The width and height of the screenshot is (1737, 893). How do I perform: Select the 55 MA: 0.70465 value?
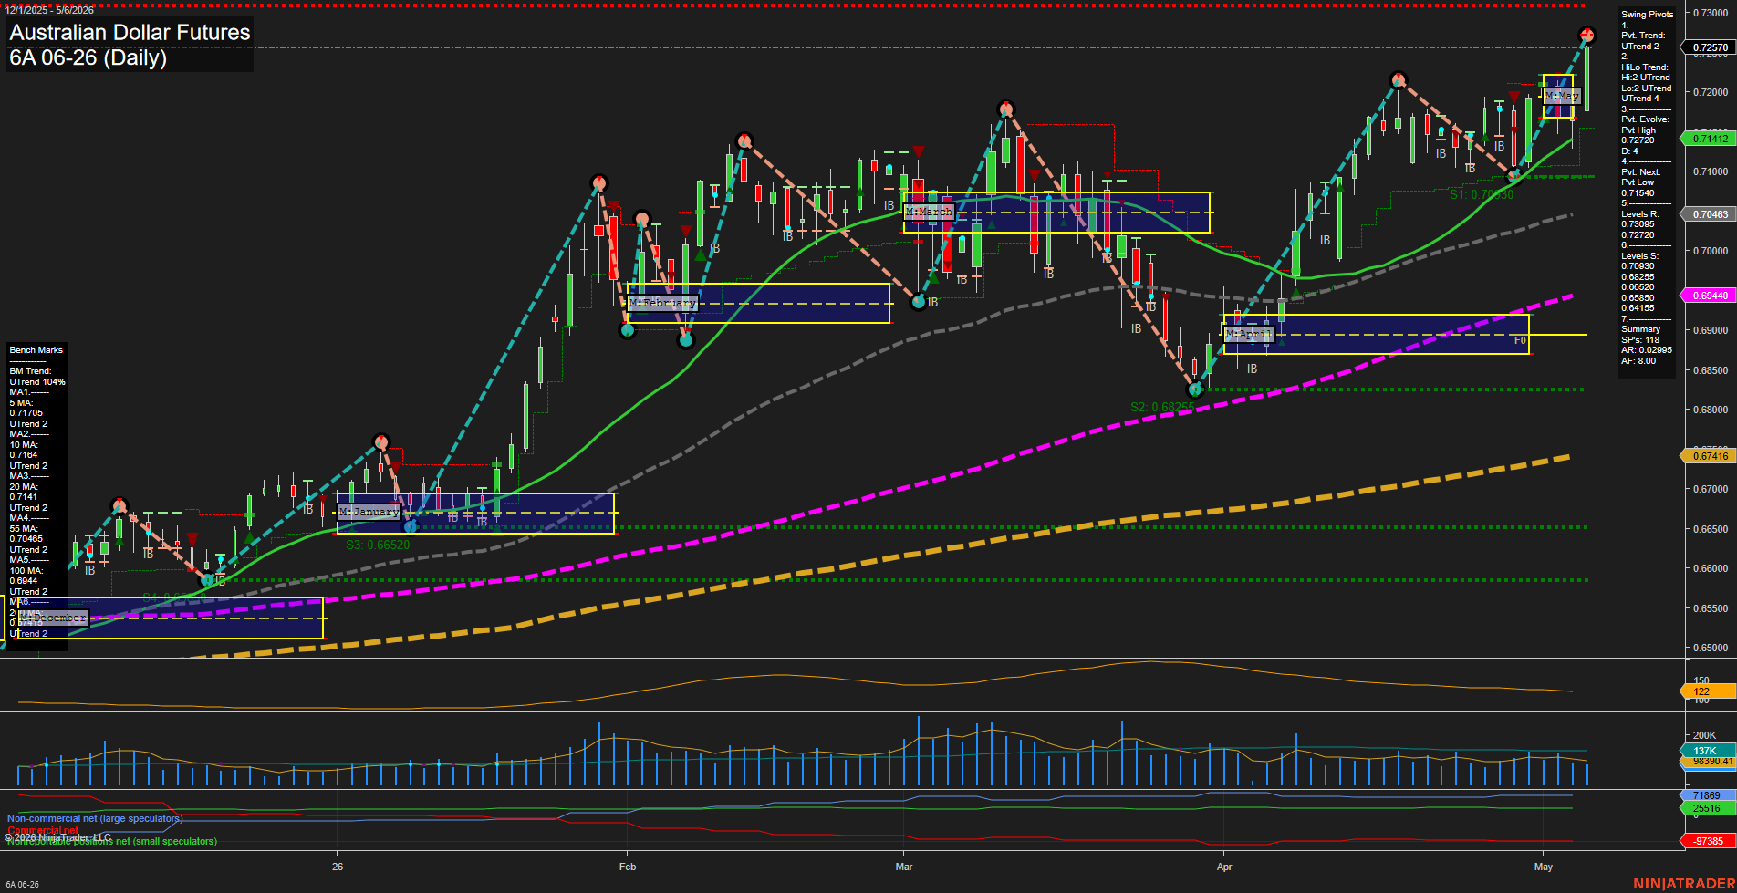(x=26, y=534)
